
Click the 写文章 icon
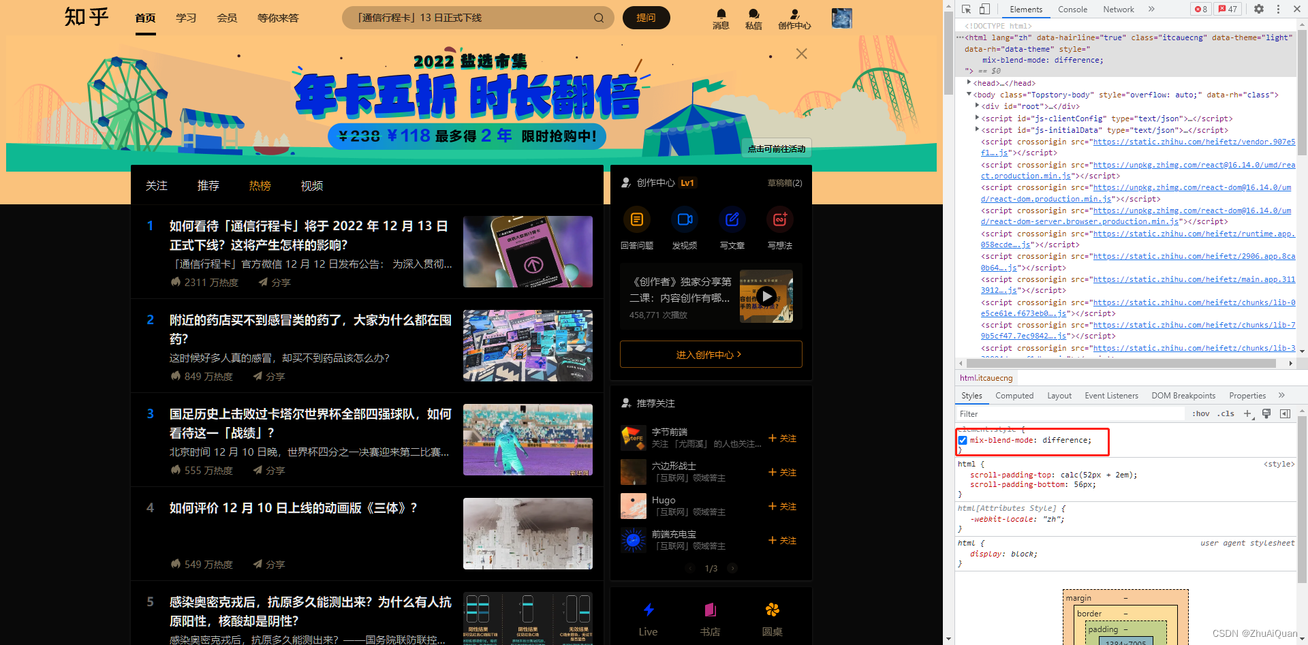click(732, 219)
